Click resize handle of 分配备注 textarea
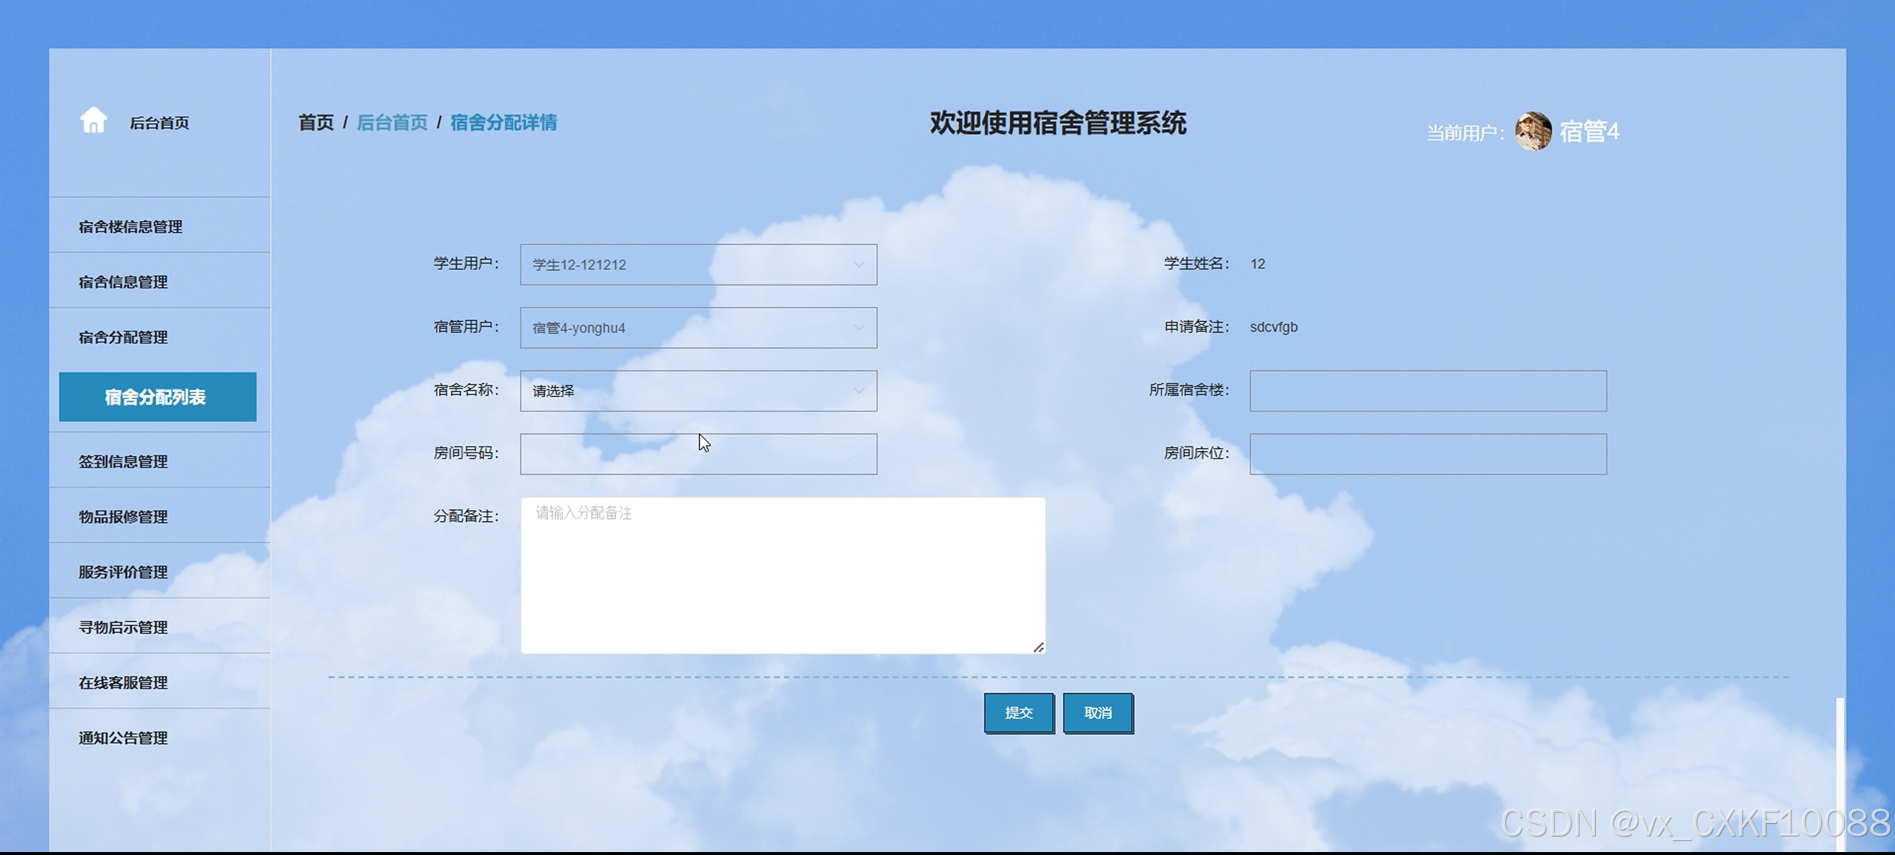Viewport: 1895px width, 855px height. 1038,647
